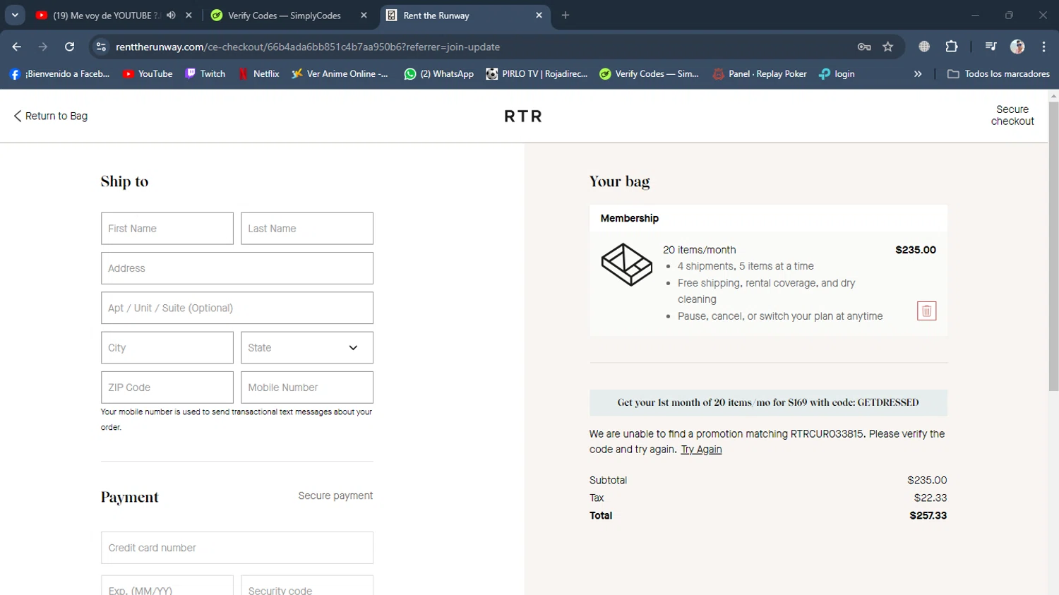
Task: Focus the Apt / Unit / Suite field
Action: (237, 308)
